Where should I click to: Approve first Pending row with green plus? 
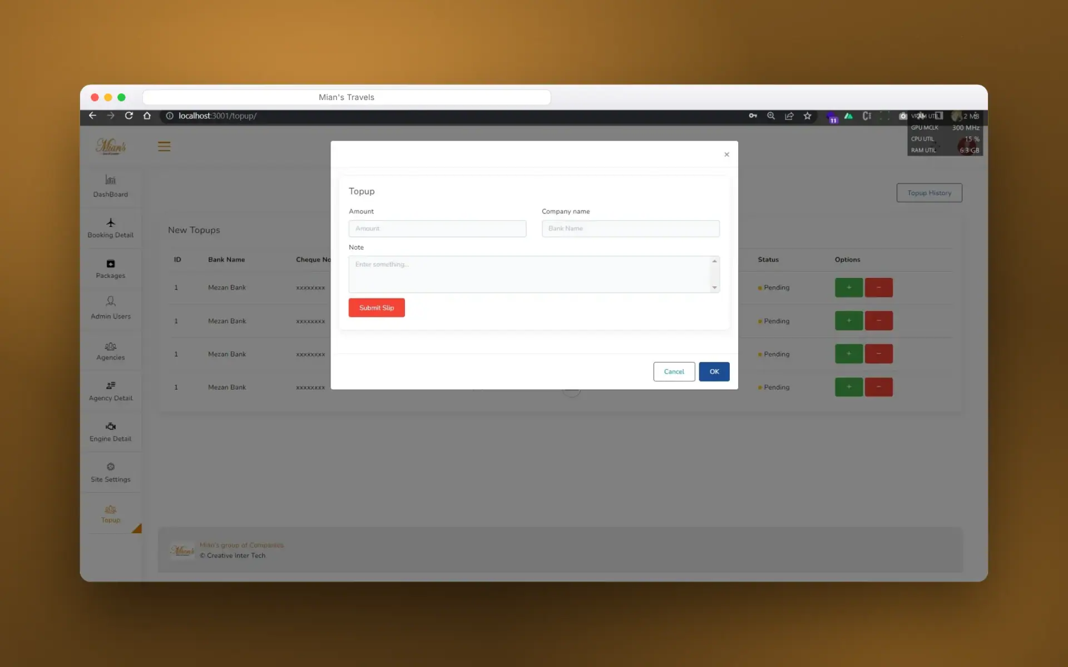tap(849, 287)
